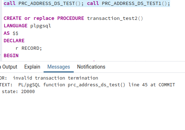Image resolution: width=185 pixels, height=130 pixels.
Task: Place cursor on the PROCEDURE keyword
Action: tap(71, 18)
